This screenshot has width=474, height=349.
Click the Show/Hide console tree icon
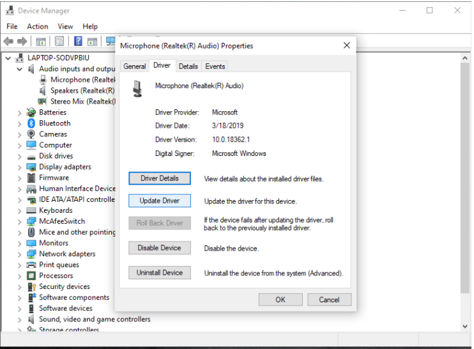[x=41, y=41]
